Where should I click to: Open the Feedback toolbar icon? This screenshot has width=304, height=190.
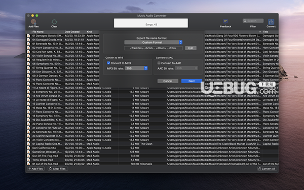click(225, 21)
